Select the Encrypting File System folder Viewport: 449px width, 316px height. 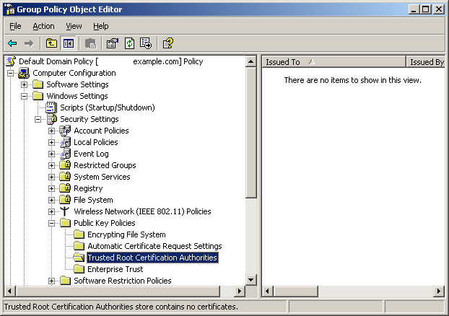pos(126,234)
